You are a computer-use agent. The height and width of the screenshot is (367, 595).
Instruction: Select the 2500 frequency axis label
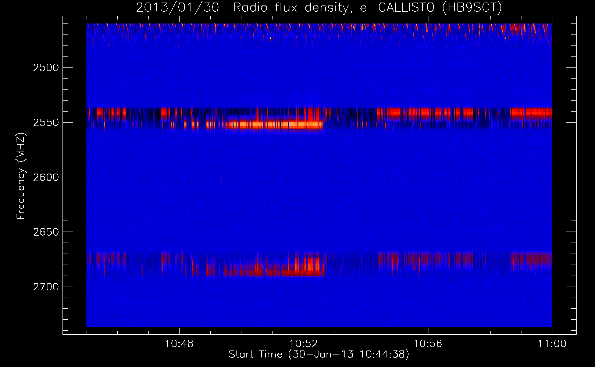pos(46,68)
